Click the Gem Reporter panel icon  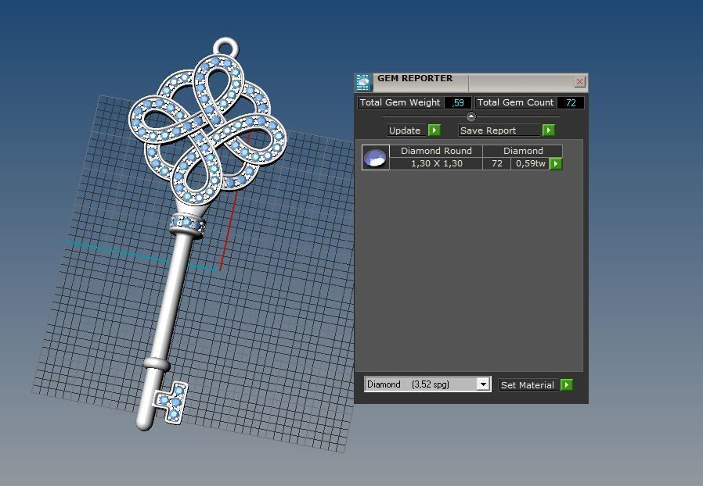[363, 82]
